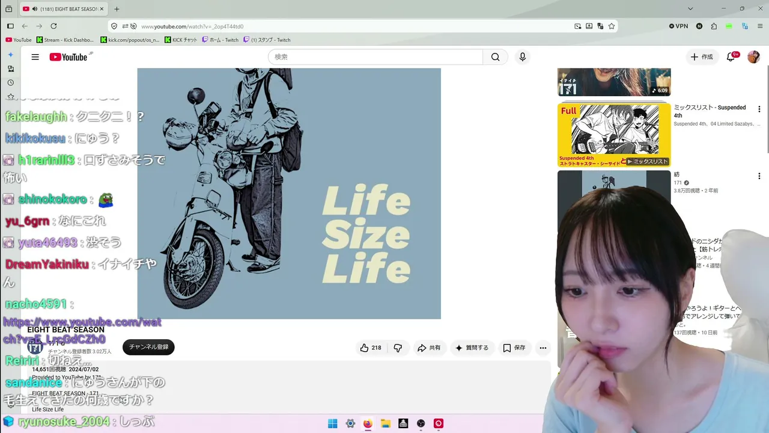
Task: Open picture-in-picture from the address bar
Action: pyautogui.click(x=577, y=26)
